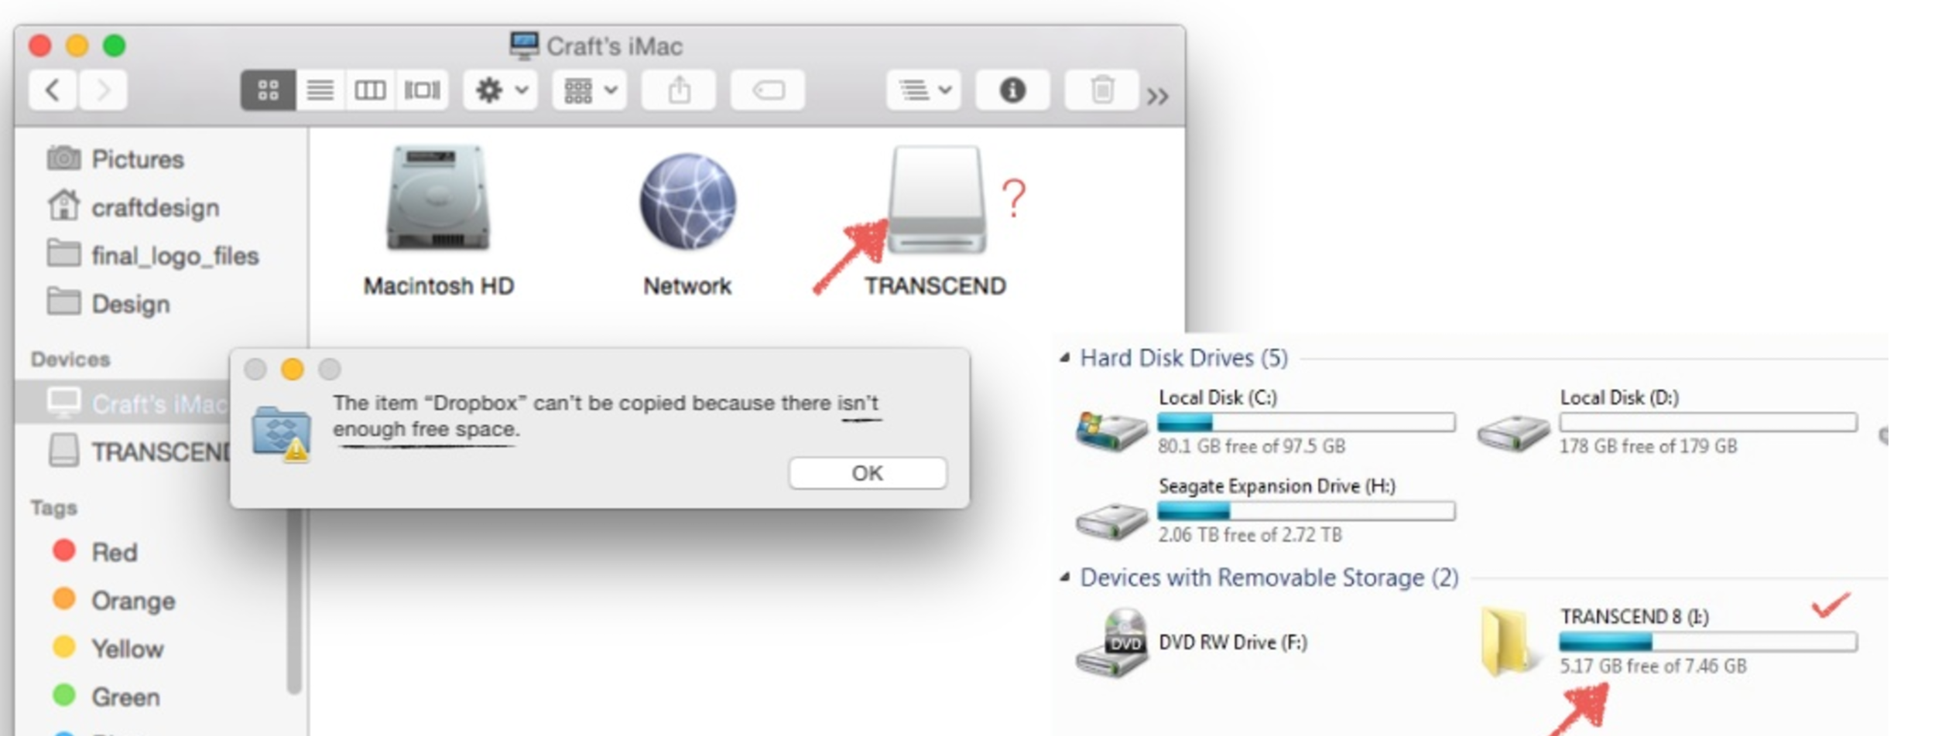The height and width of the screenshot is (736, 1935).
Task: Select the Network globe icon
Action: pos(687,201)
